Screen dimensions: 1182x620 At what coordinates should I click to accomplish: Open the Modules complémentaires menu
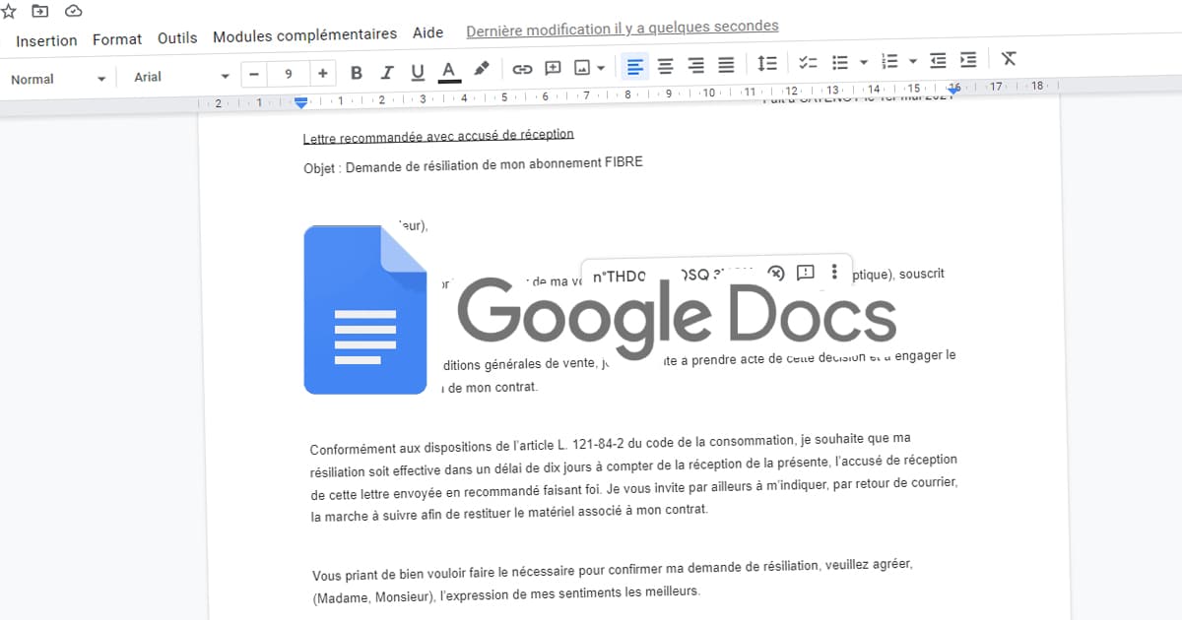[305, 34]
